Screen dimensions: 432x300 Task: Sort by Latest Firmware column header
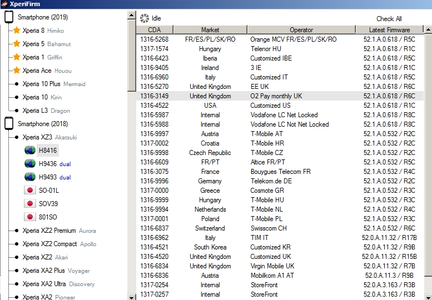[389, 30]
